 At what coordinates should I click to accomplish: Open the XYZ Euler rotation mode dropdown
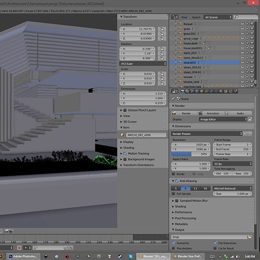(143, 64)
